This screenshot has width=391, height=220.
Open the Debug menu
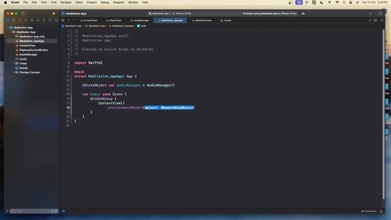pos(104,2)
